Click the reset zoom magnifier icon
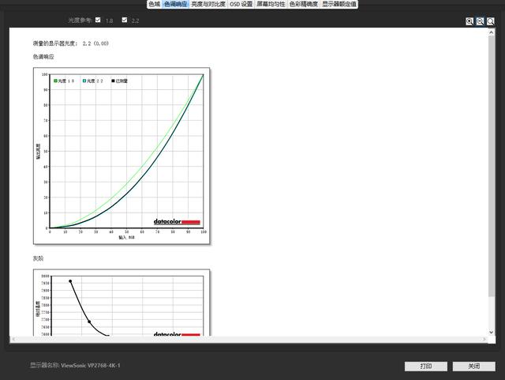Viewport: 505px width, 380px height. point(490,21)
